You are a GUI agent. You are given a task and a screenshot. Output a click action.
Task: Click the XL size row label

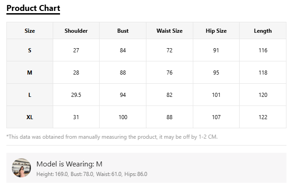(30, 117)
